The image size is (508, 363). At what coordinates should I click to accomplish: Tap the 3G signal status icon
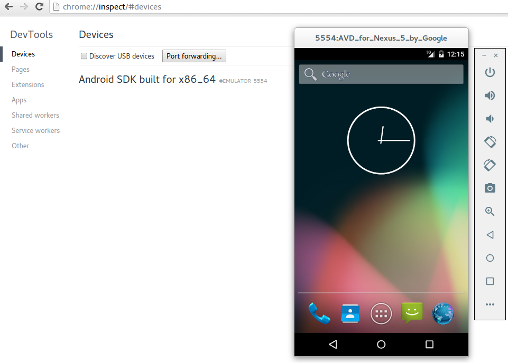[x=430, y=54]
